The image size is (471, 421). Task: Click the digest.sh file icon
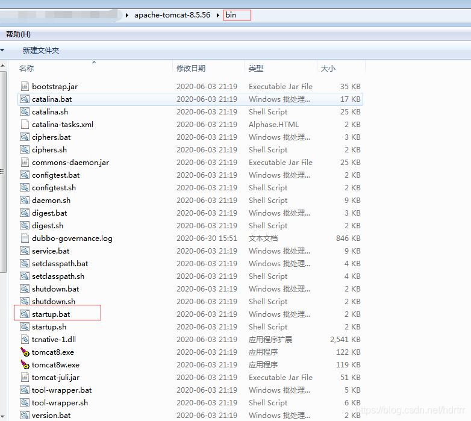pyautogui.click(x=25, y=225)
